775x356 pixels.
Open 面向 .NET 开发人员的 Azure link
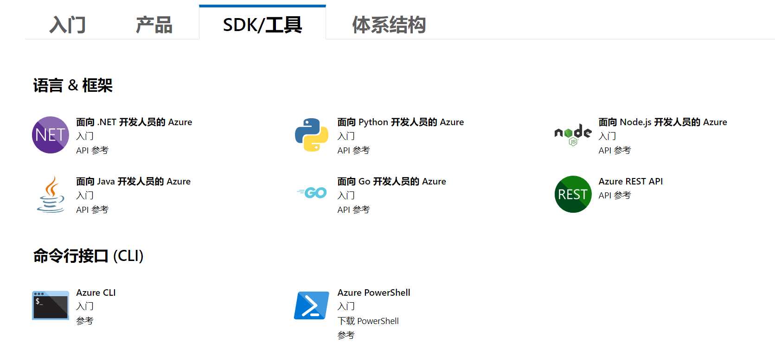pyautogui.click(x=134, y=122)
